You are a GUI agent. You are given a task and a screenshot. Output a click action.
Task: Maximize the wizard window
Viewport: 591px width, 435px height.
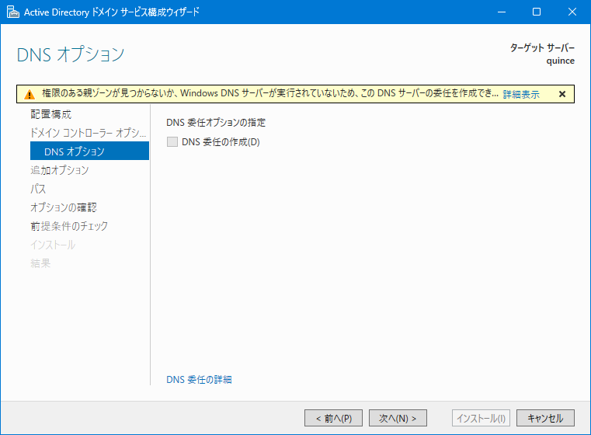pos(537,12)
